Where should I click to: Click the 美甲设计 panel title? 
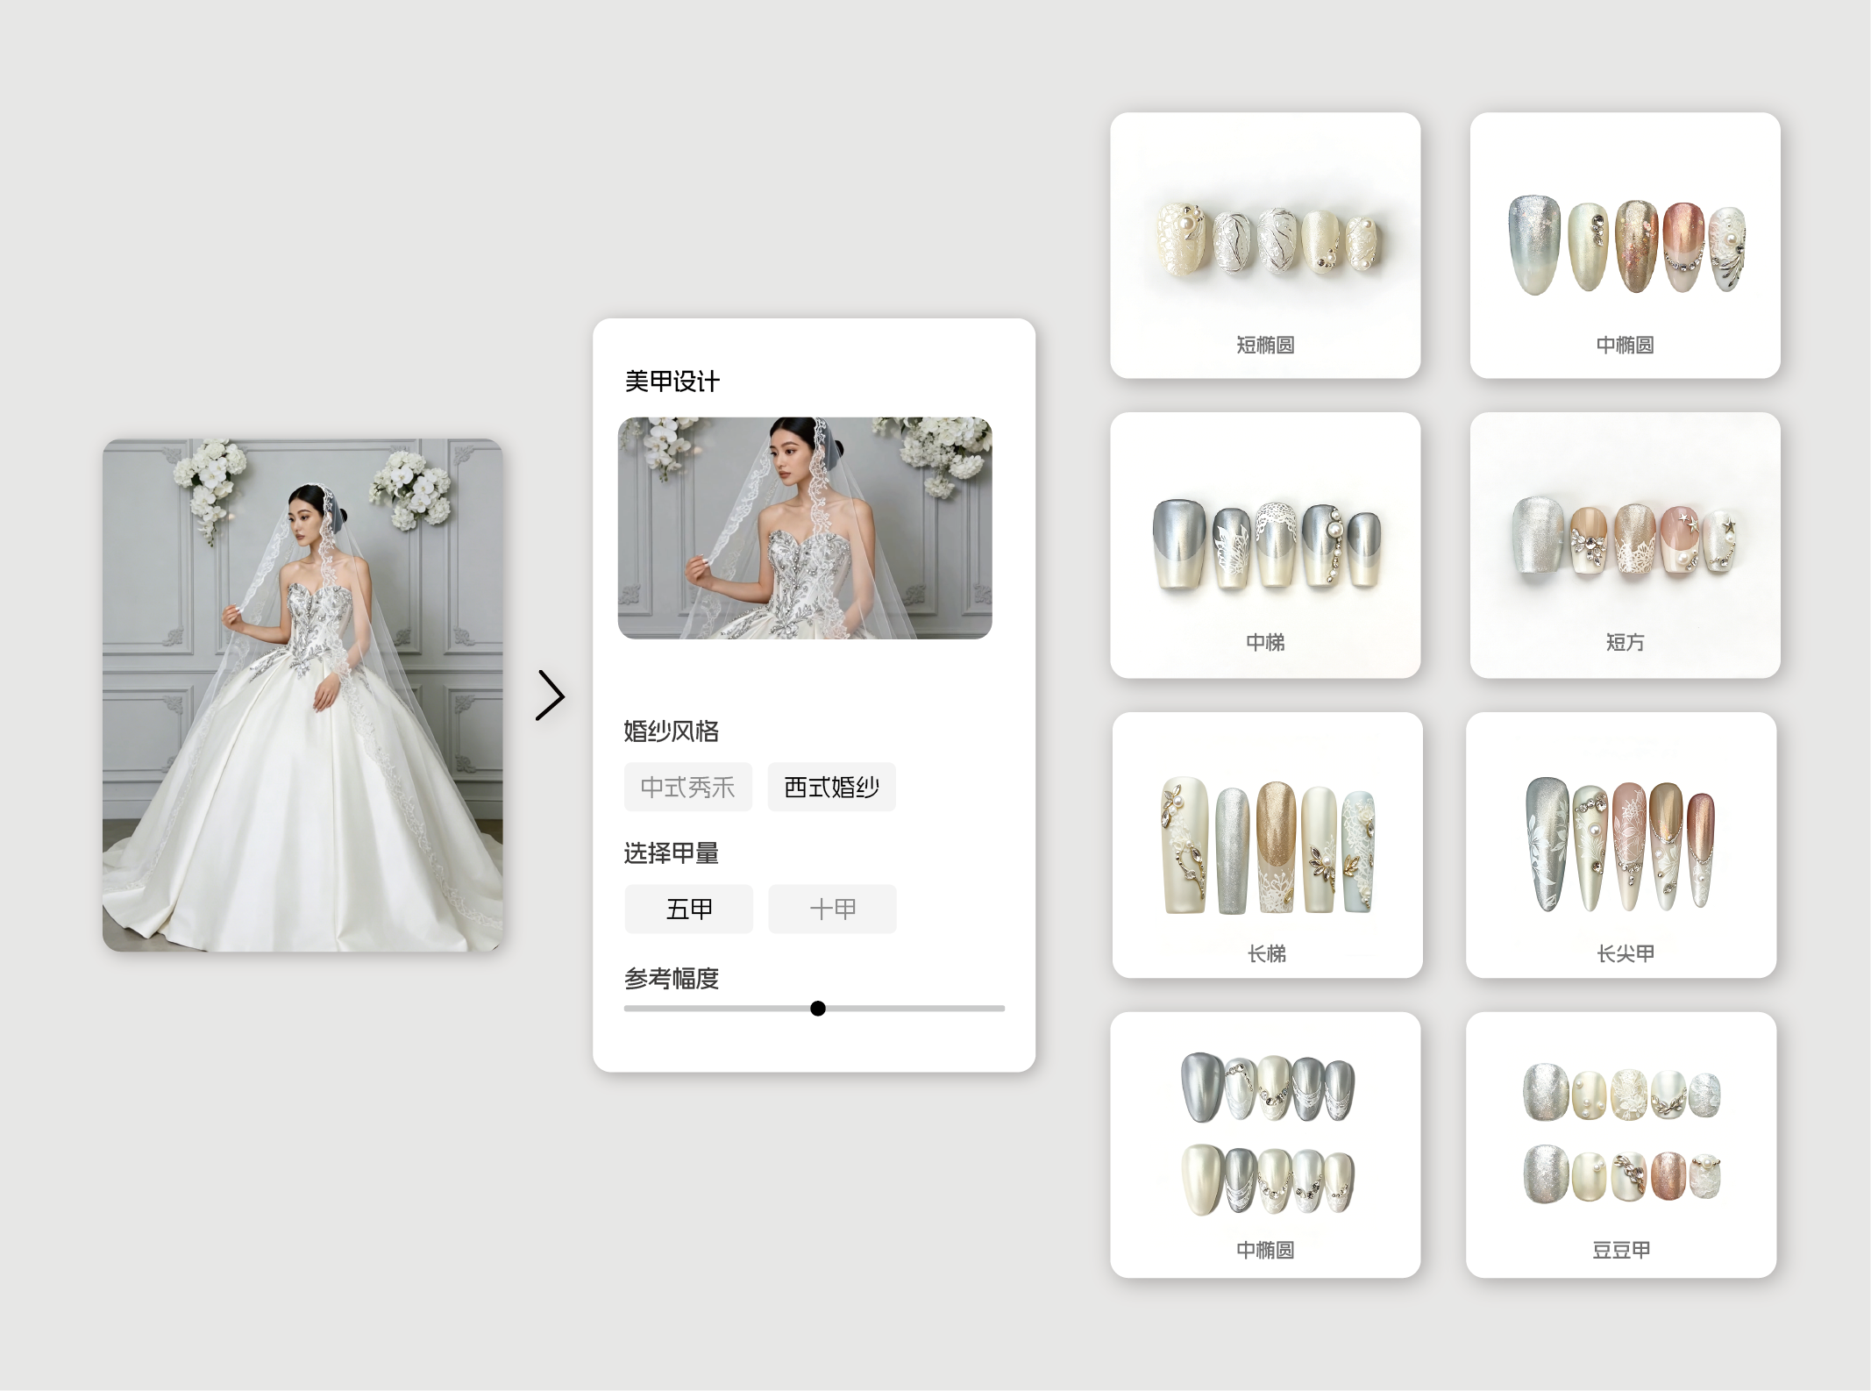point(672,382)
